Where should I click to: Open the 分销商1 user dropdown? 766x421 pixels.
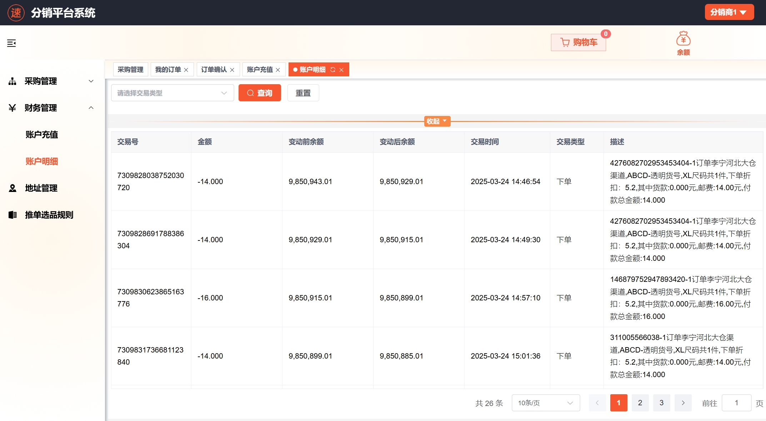pos(729,12)
